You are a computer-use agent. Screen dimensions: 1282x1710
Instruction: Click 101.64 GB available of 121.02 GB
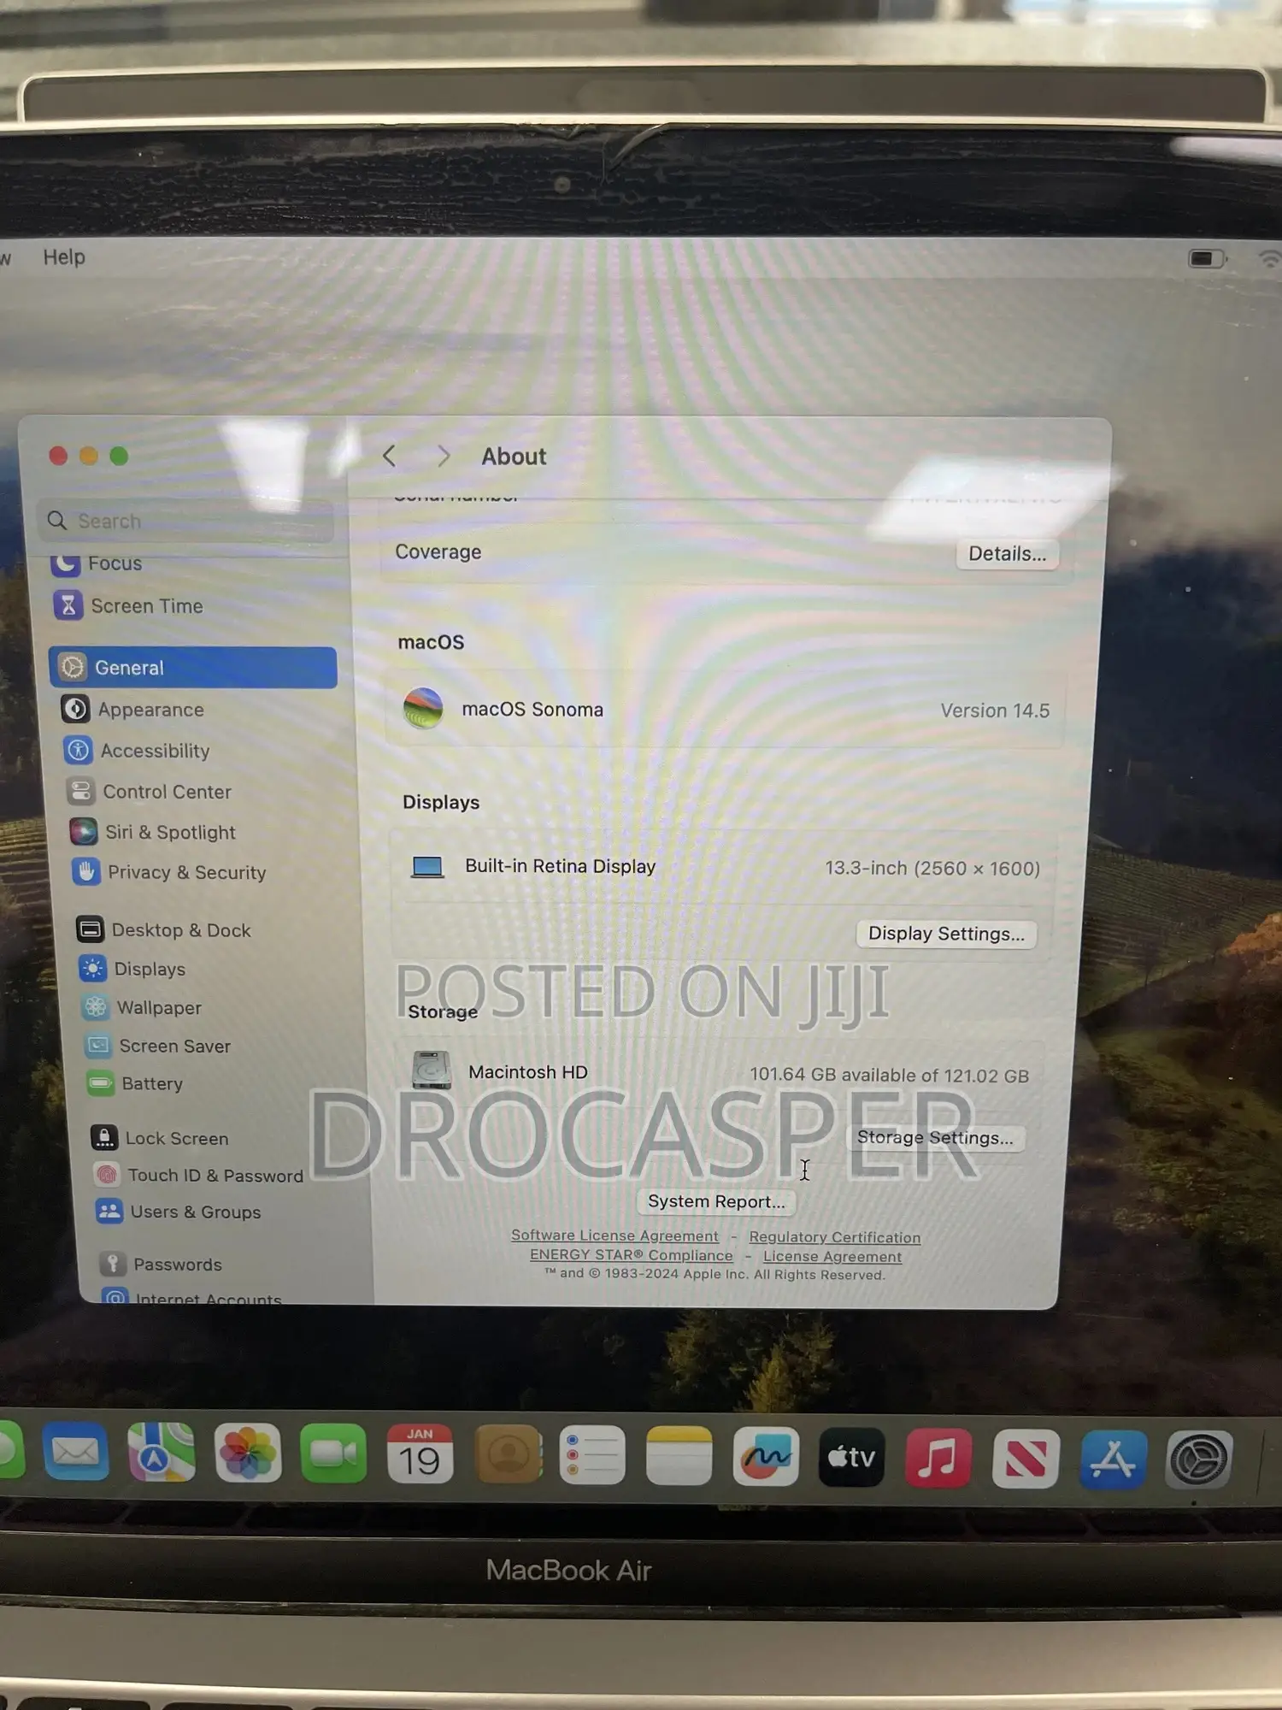tap(889, 1075)
